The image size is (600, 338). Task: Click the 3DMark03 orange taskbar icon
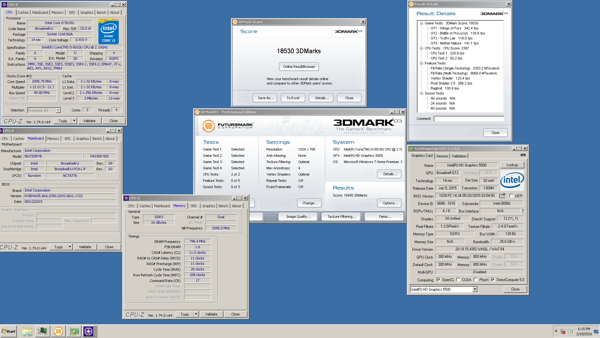tap(58, 331)
